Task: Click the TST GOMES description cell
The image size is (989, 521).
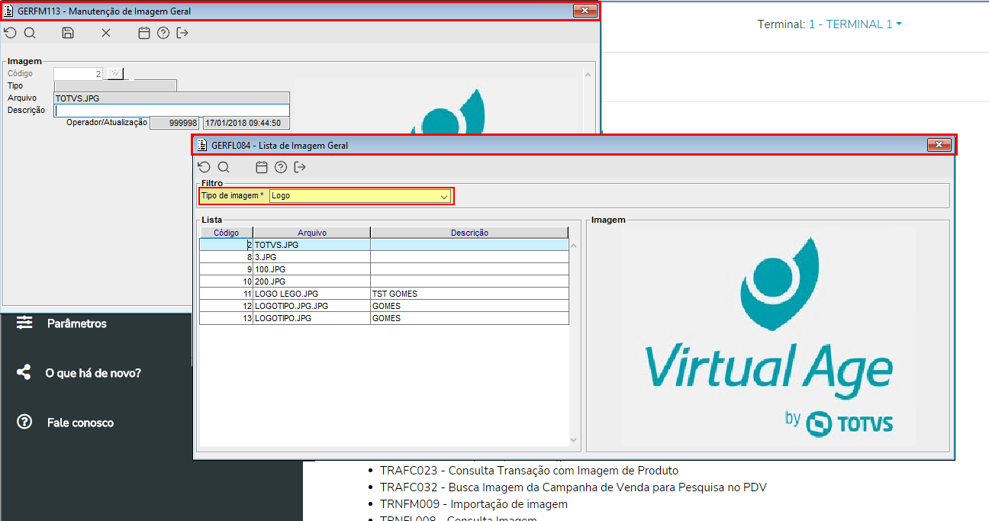Action: click(469, 294)
